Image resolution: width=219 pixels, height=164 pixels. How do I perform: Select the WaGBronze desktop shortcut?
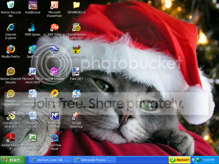click(33, 5)
